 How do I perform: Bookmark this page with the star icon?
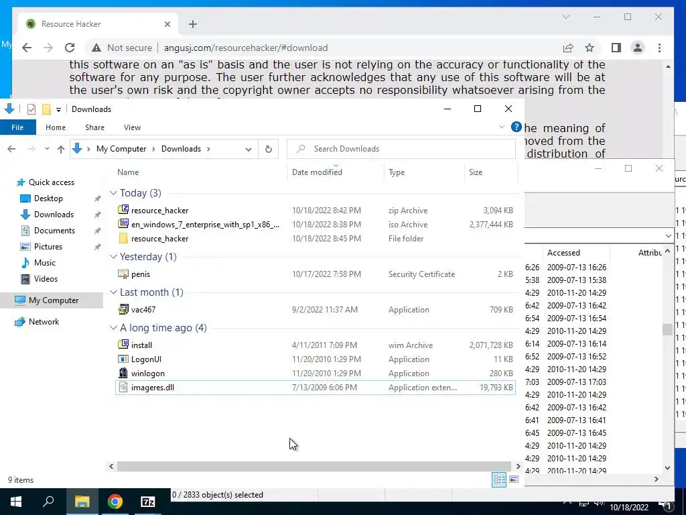[590, 48]
